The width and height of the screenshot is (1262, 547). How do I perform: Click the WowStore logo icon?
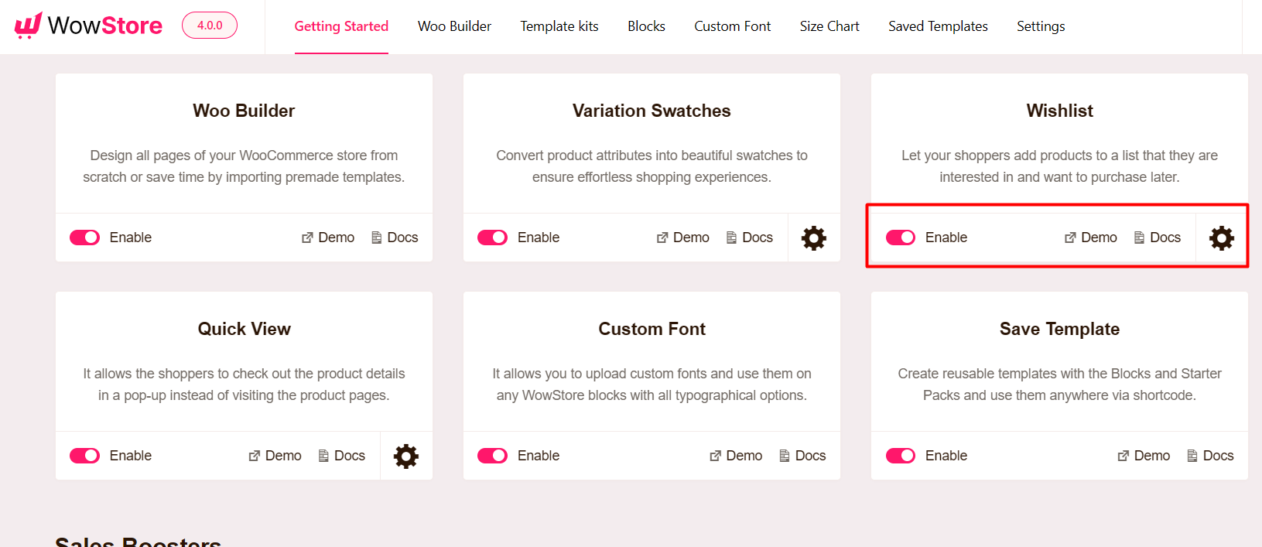[28, 26]
